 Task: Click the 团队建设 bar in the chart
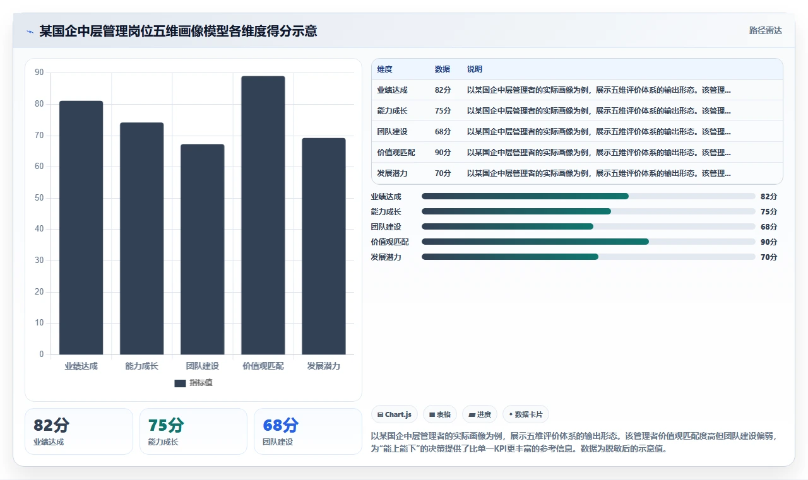click(203, 249)
